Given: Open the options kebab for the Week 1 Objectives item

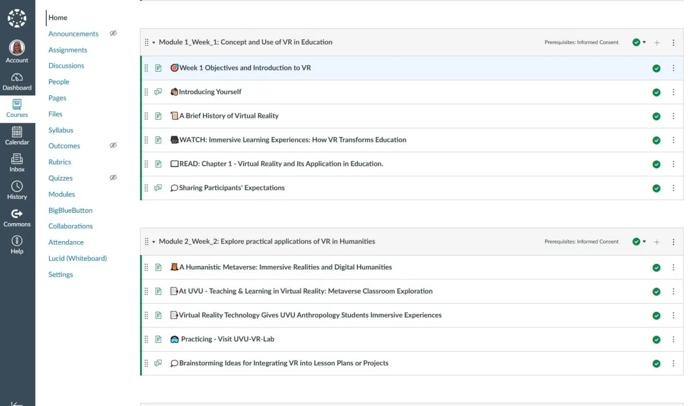Looking at the screenshot, I should [x=673, y=68].
